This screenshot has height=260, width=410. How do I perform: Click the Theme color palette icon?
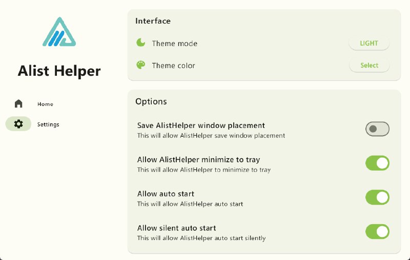[141, 65]
